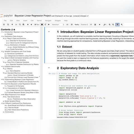
Task: Restart the kernel icon
Action: point(45,25)
